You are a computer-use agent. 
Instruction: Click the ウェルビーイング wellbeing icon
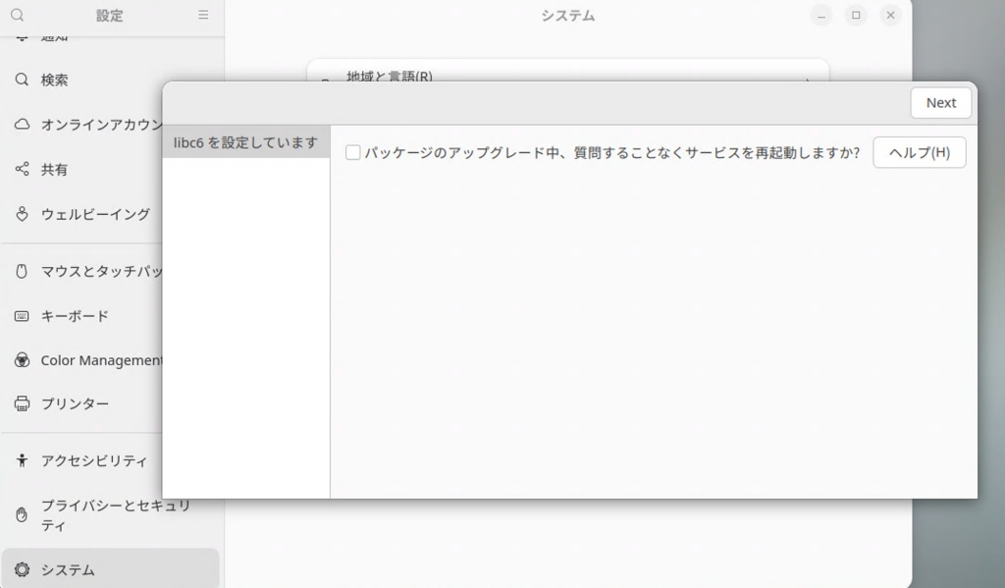(x=22, y=214)
